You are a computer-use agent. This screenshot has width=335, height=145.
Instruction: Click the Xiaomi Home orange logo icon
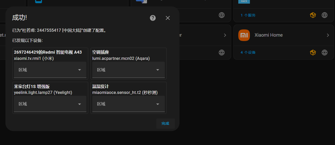point(244,35)
